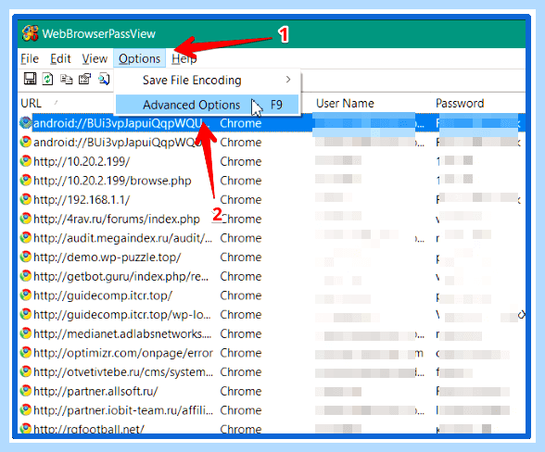Select Save File Encoding menu entry
Viewport: 545px width, 452px height.
coord(208,80)
